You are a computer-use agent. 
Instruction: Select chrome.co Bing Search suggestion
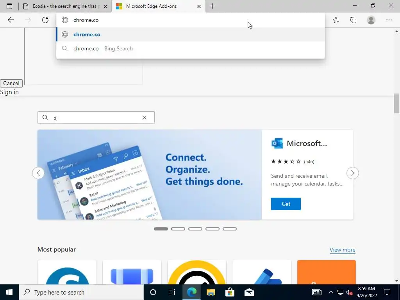click(x=191, y=48)
